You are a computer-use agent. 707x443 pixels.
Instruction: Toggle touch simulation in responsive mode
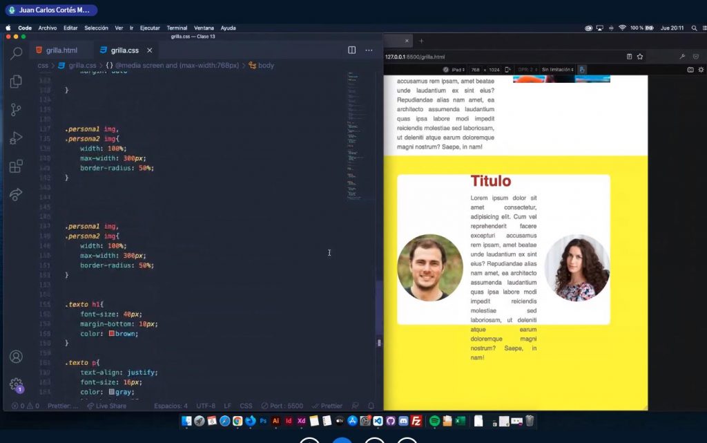click(x=582, y=70)
